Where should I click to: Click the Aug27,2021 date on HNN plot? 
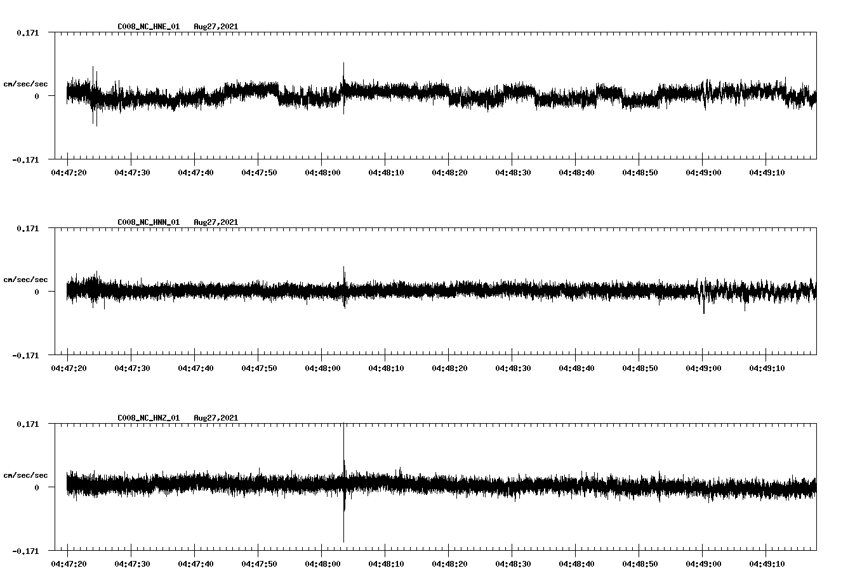pos(216,222)
